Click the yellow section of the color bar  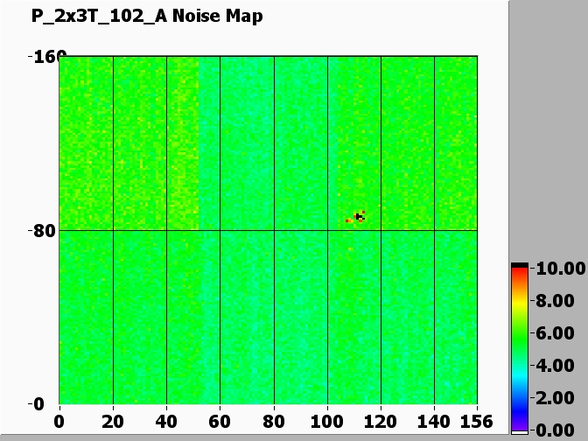[520, 302]
